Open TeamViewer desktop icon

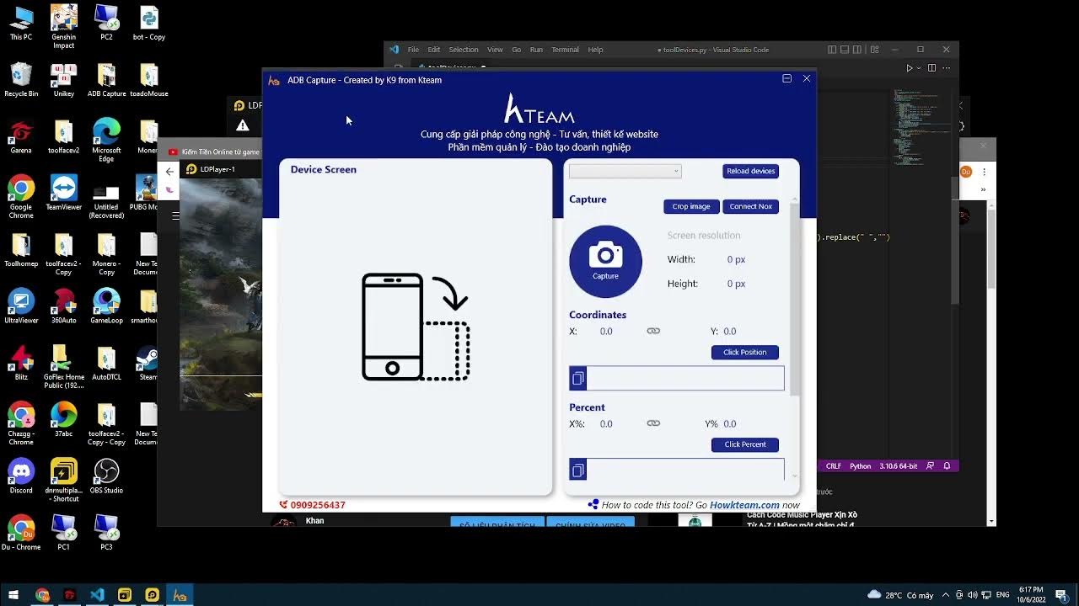tap(64, 193)
